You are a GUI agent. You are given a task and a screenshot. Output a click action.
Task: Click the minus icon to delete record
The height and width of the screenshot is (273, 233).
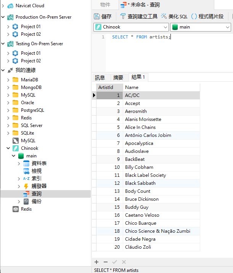[106, 262]
